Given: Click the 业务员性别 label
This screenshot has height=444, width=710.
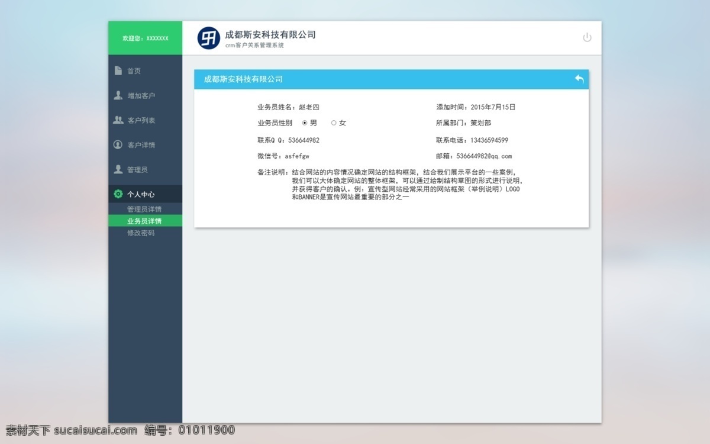Looking at the screenshot, I should (x=275, y=123).
